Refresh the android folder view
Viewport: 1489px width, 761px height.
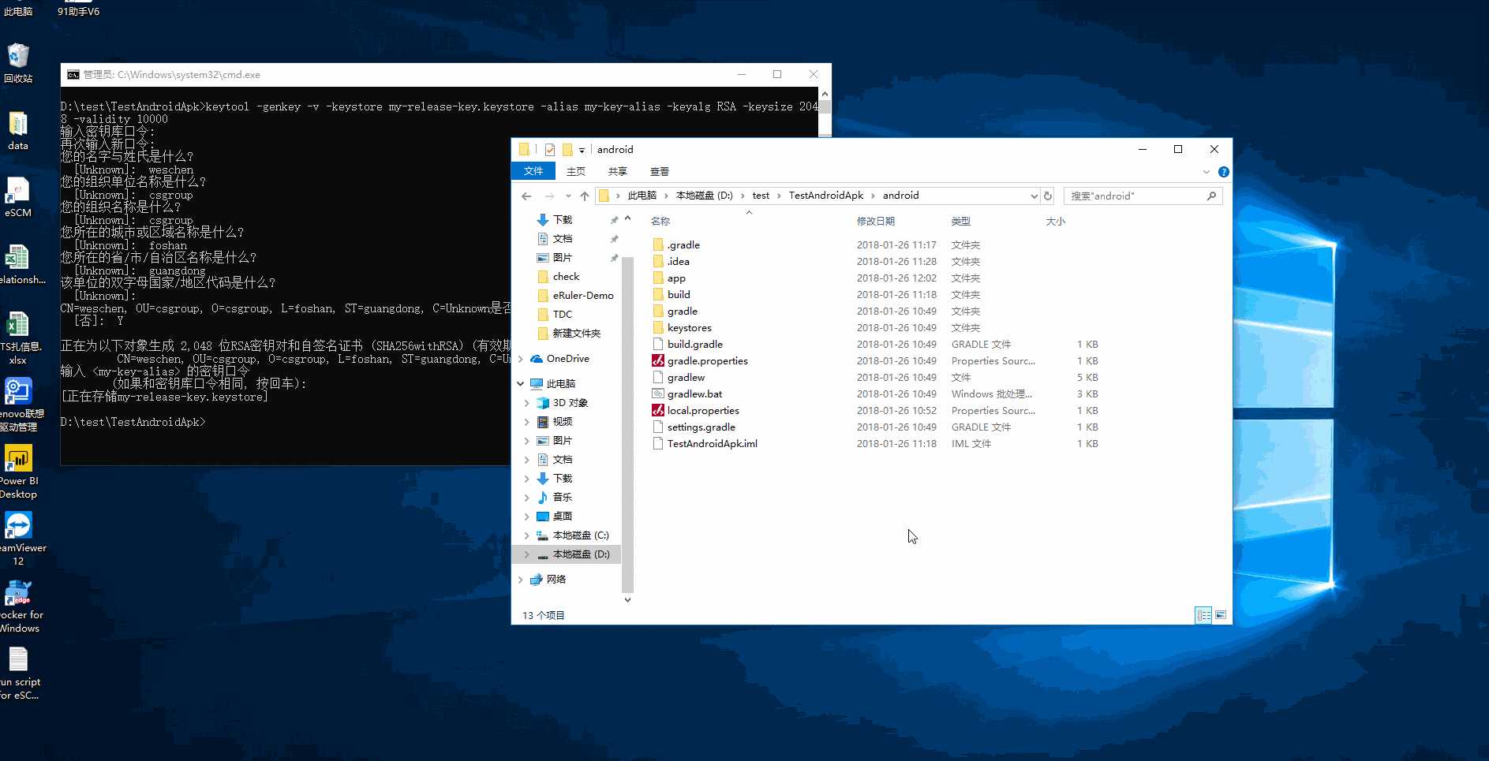pos(1048,196)
